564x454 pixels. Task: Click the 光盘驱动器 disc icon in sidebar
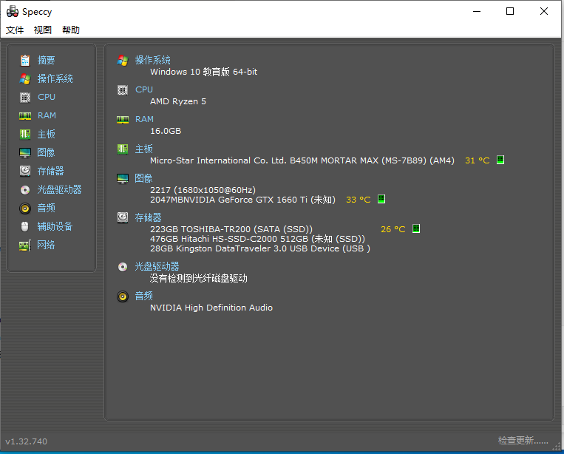(x=25, y=189)
